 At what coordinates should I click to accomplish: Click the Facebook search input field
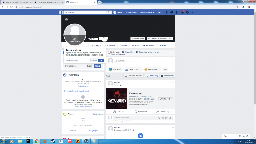pyautogui.click(x=85, y=12)
